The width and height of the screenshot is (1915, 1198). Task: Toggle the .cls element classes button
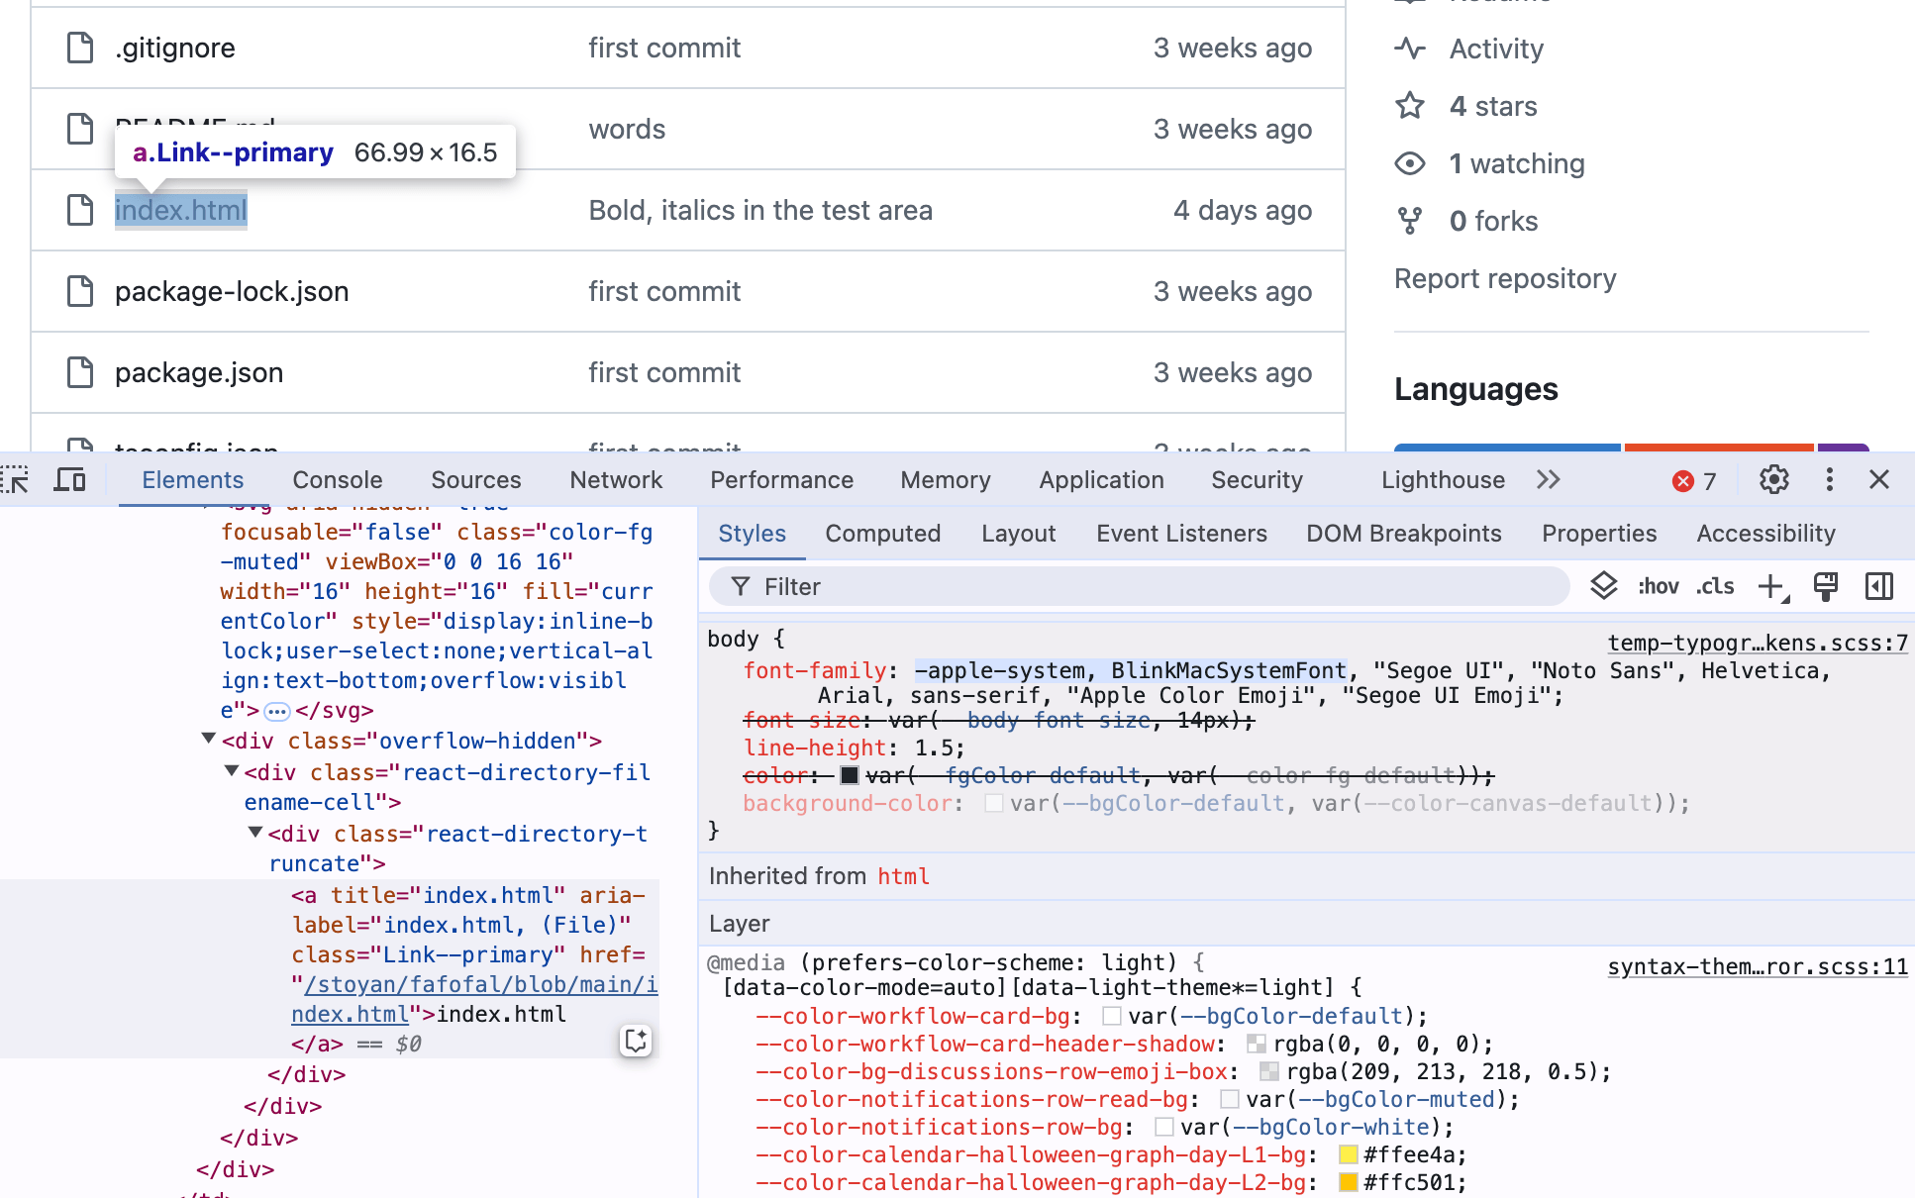tap(1715, 586)
